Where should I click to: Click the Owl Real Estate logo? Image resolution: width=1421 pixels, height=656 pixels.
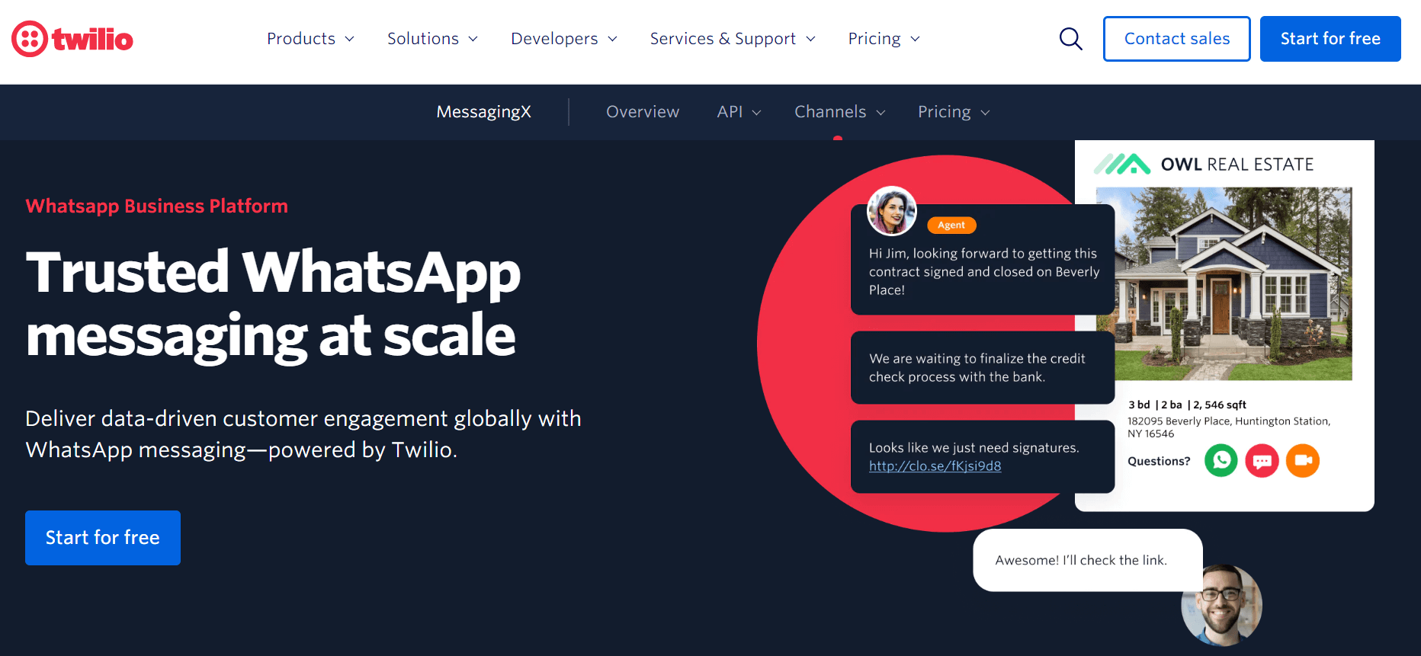(x=1204, y=164)
